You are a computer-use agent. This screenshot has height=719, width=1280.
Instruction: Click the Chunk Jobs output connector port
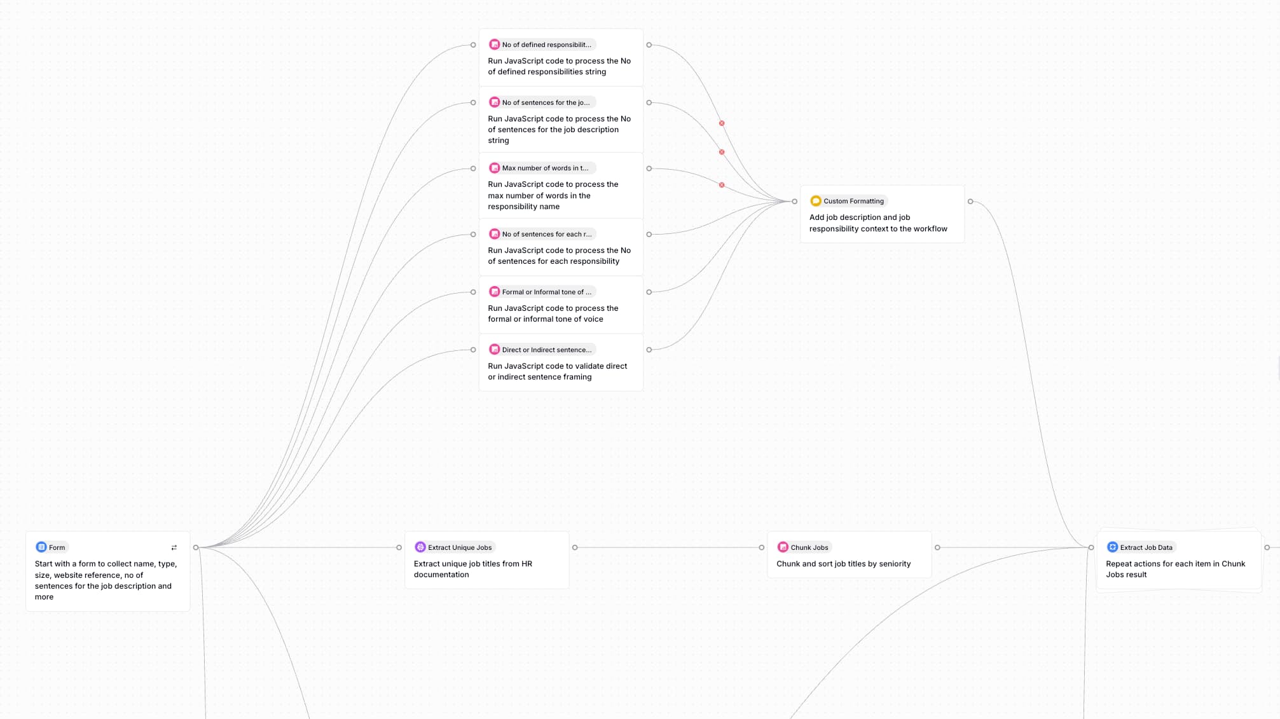937,547
